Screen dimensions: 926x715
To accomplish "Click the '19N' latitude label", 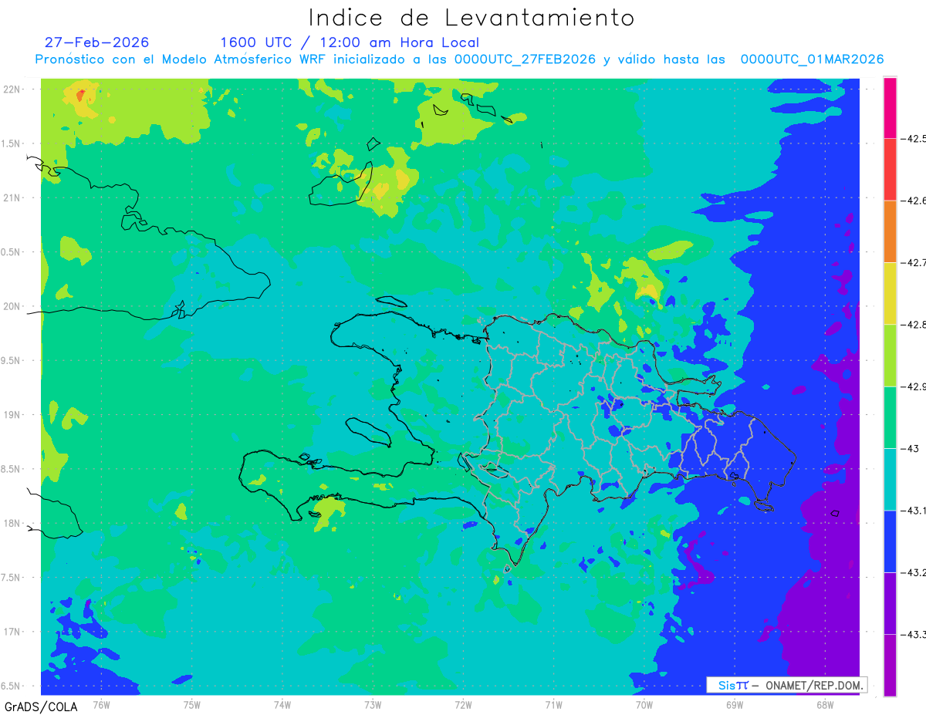I will (12, 414).
